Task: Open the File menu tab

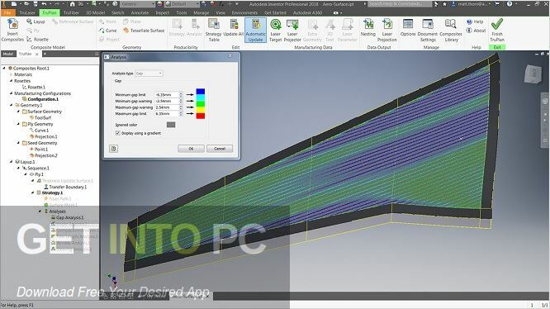Action: (7, 12)
